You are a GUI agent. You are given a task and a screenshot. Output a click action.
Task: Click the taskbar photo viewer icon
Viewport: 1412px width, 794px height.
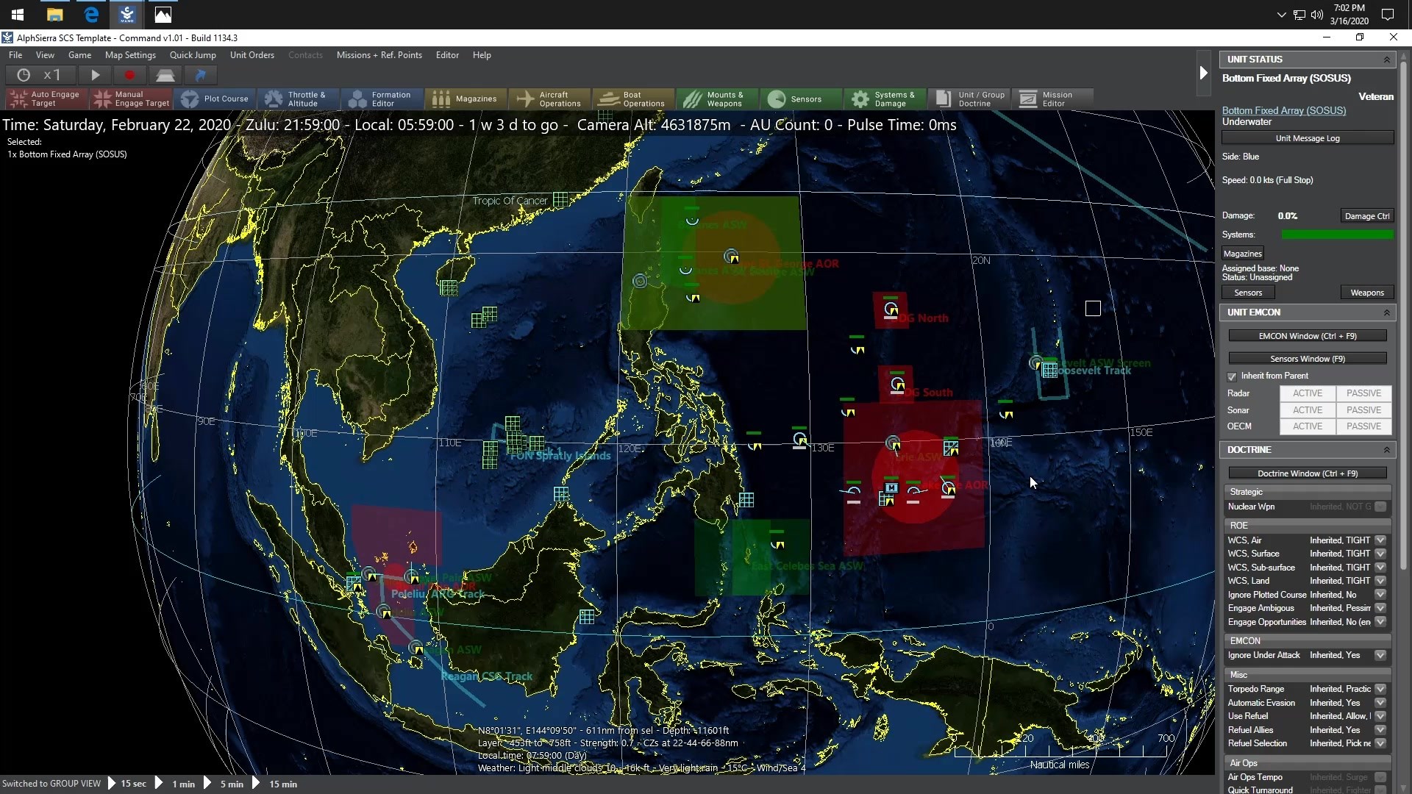(x=163, y=15)
